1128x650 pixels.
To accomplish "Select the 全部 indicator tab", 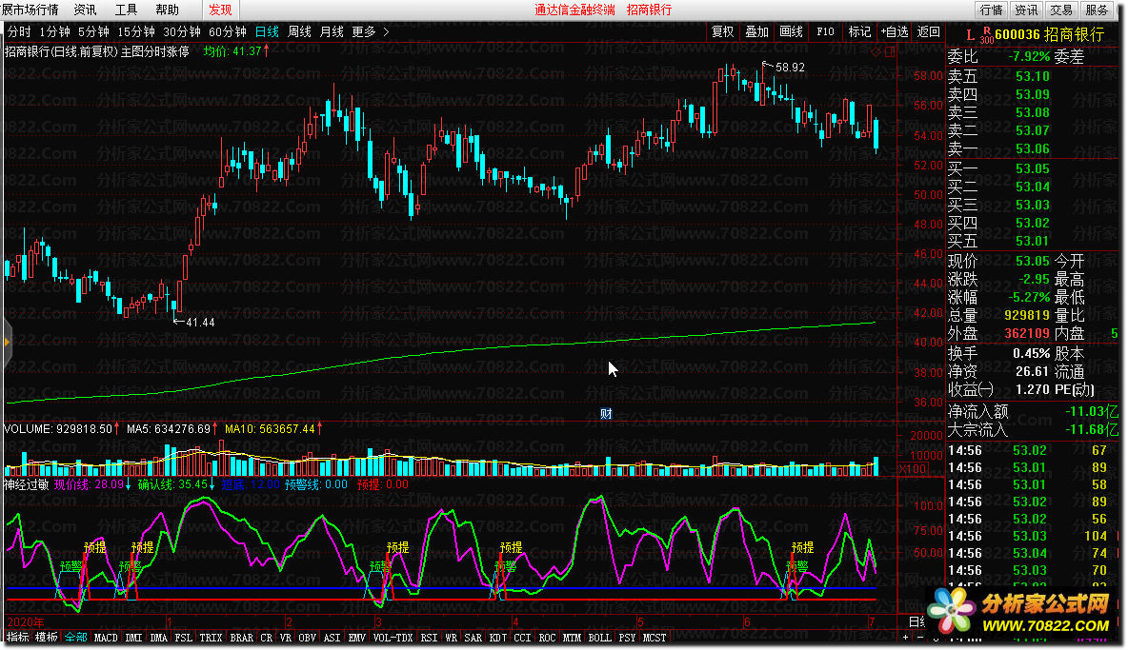I will coord(76,637).
